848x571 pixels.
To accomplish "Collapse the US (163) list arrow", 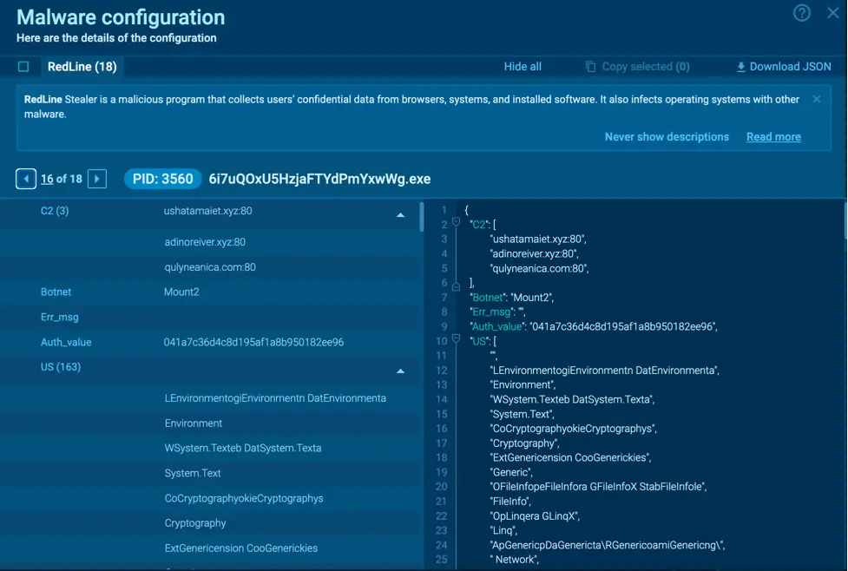I will pyautogui.click(x=400, y=371).
